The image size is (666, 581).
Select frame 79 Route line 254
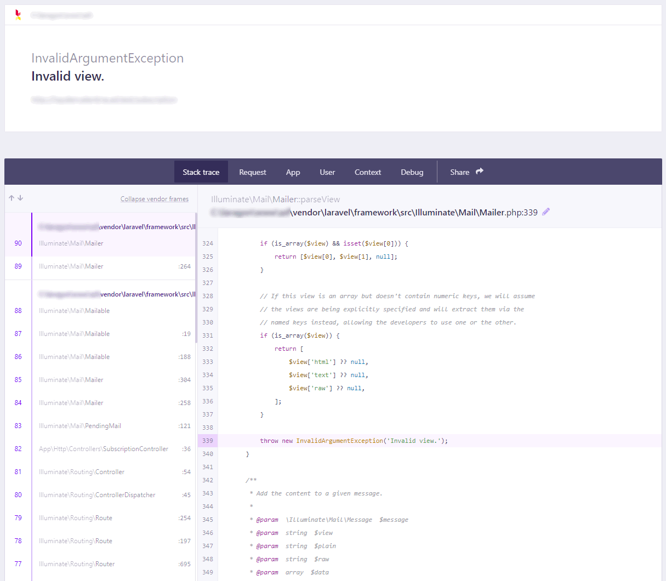(x=100, y=518)
